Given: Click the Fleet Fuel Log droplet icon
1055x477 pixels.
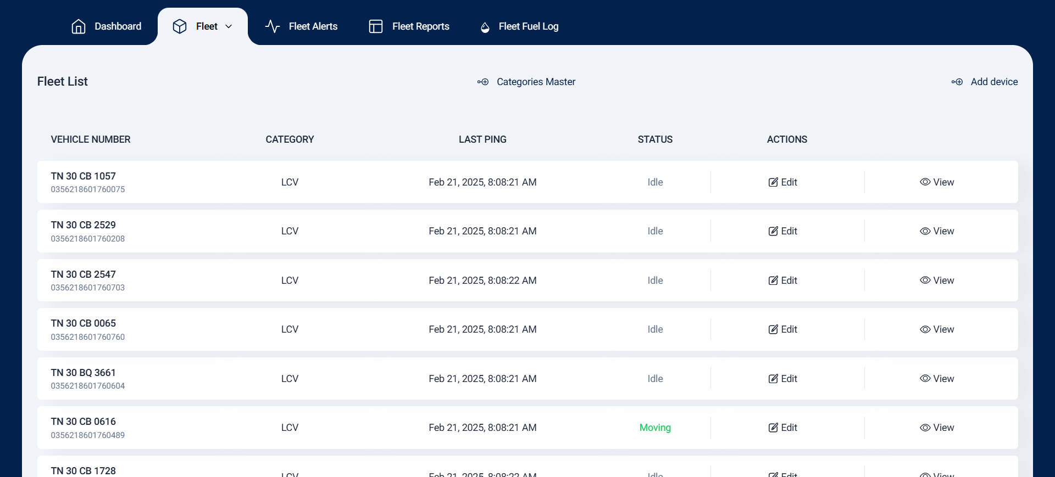Looking at the screenshot, I should click(x=485, y=27).
